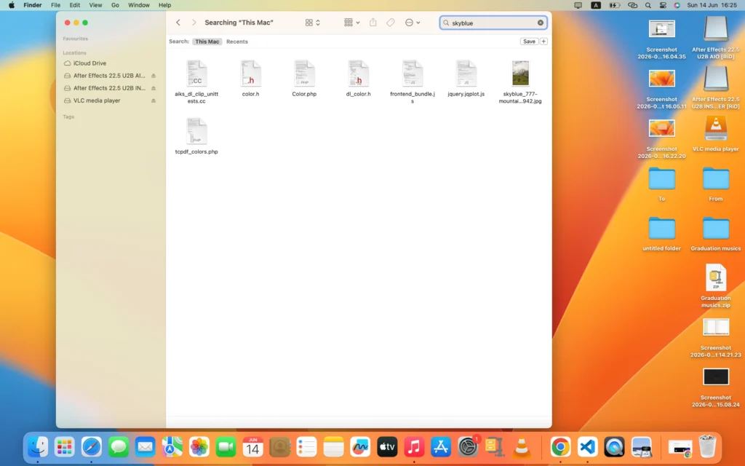The width and height of the screenshot is (745, 466).
Task: Open the Finder app menu
Action: 33,5
